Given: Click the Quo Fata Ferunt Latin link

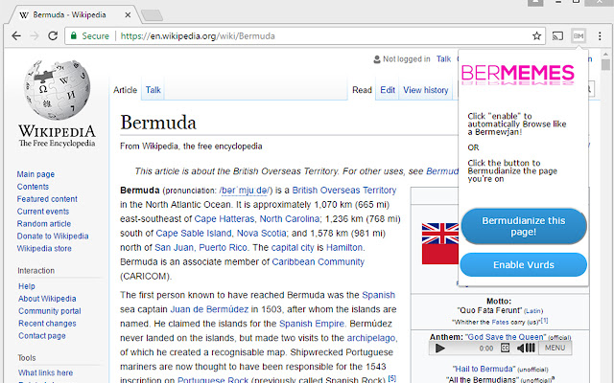Looking at the screenshot, I should (533, 311).
